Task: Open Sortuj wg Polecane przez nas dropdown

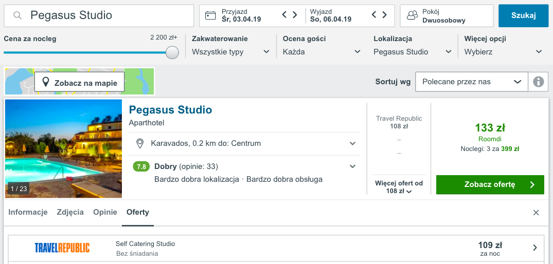Action: 471,82
